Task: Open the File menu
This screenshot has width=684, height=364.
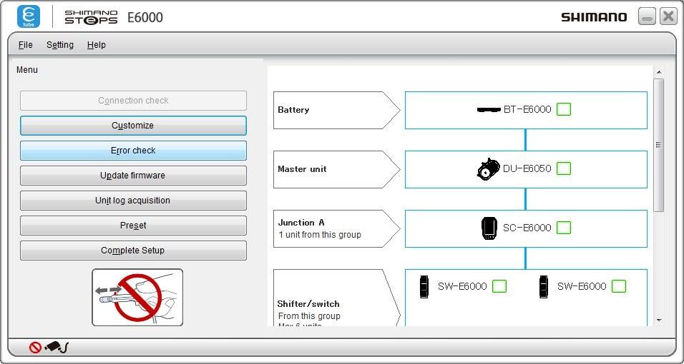Action: pyautogui.click(x=25, y=45)
